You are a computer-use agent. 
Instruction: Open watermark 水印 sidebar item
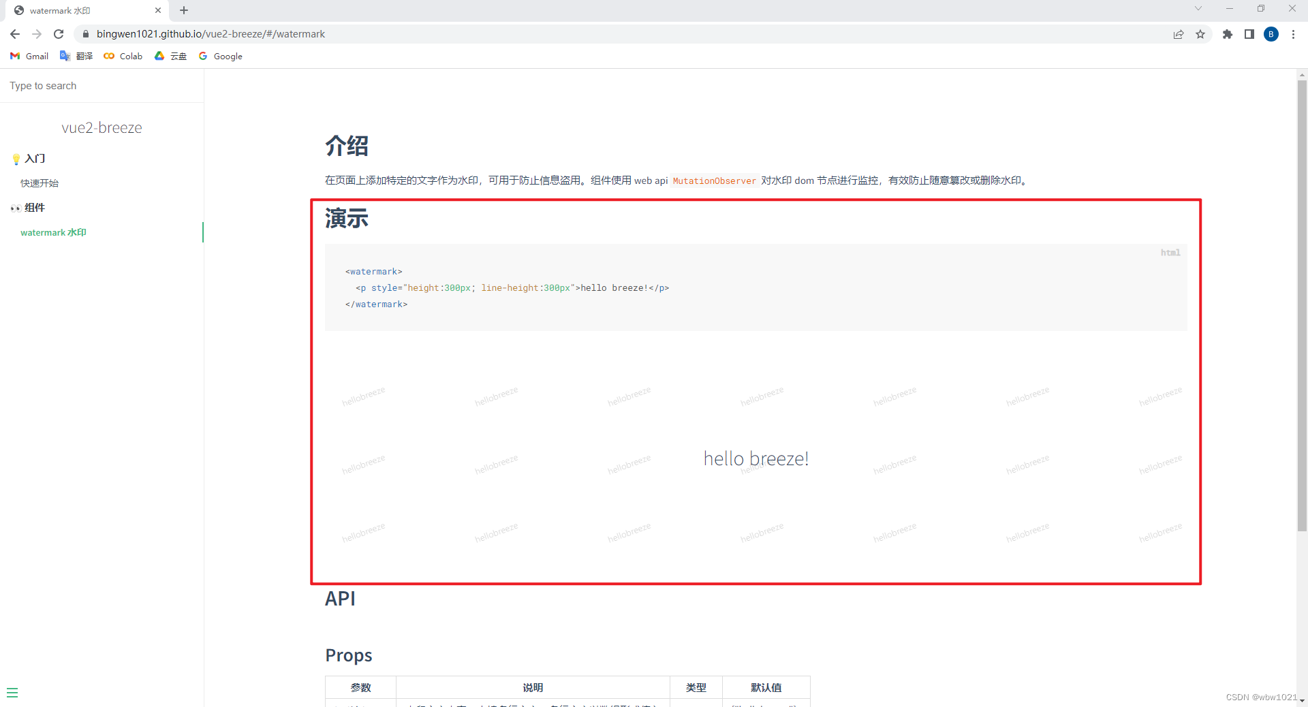[x=53, y=232]
